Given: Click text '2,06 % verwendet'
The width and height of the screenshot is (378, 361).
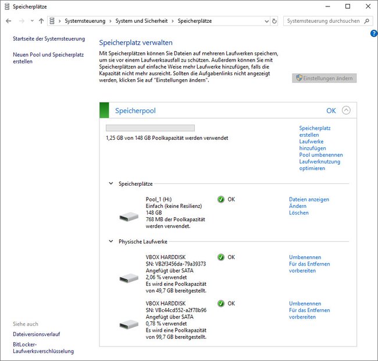Looking at the screenshot, I should [x=166, y=277].
